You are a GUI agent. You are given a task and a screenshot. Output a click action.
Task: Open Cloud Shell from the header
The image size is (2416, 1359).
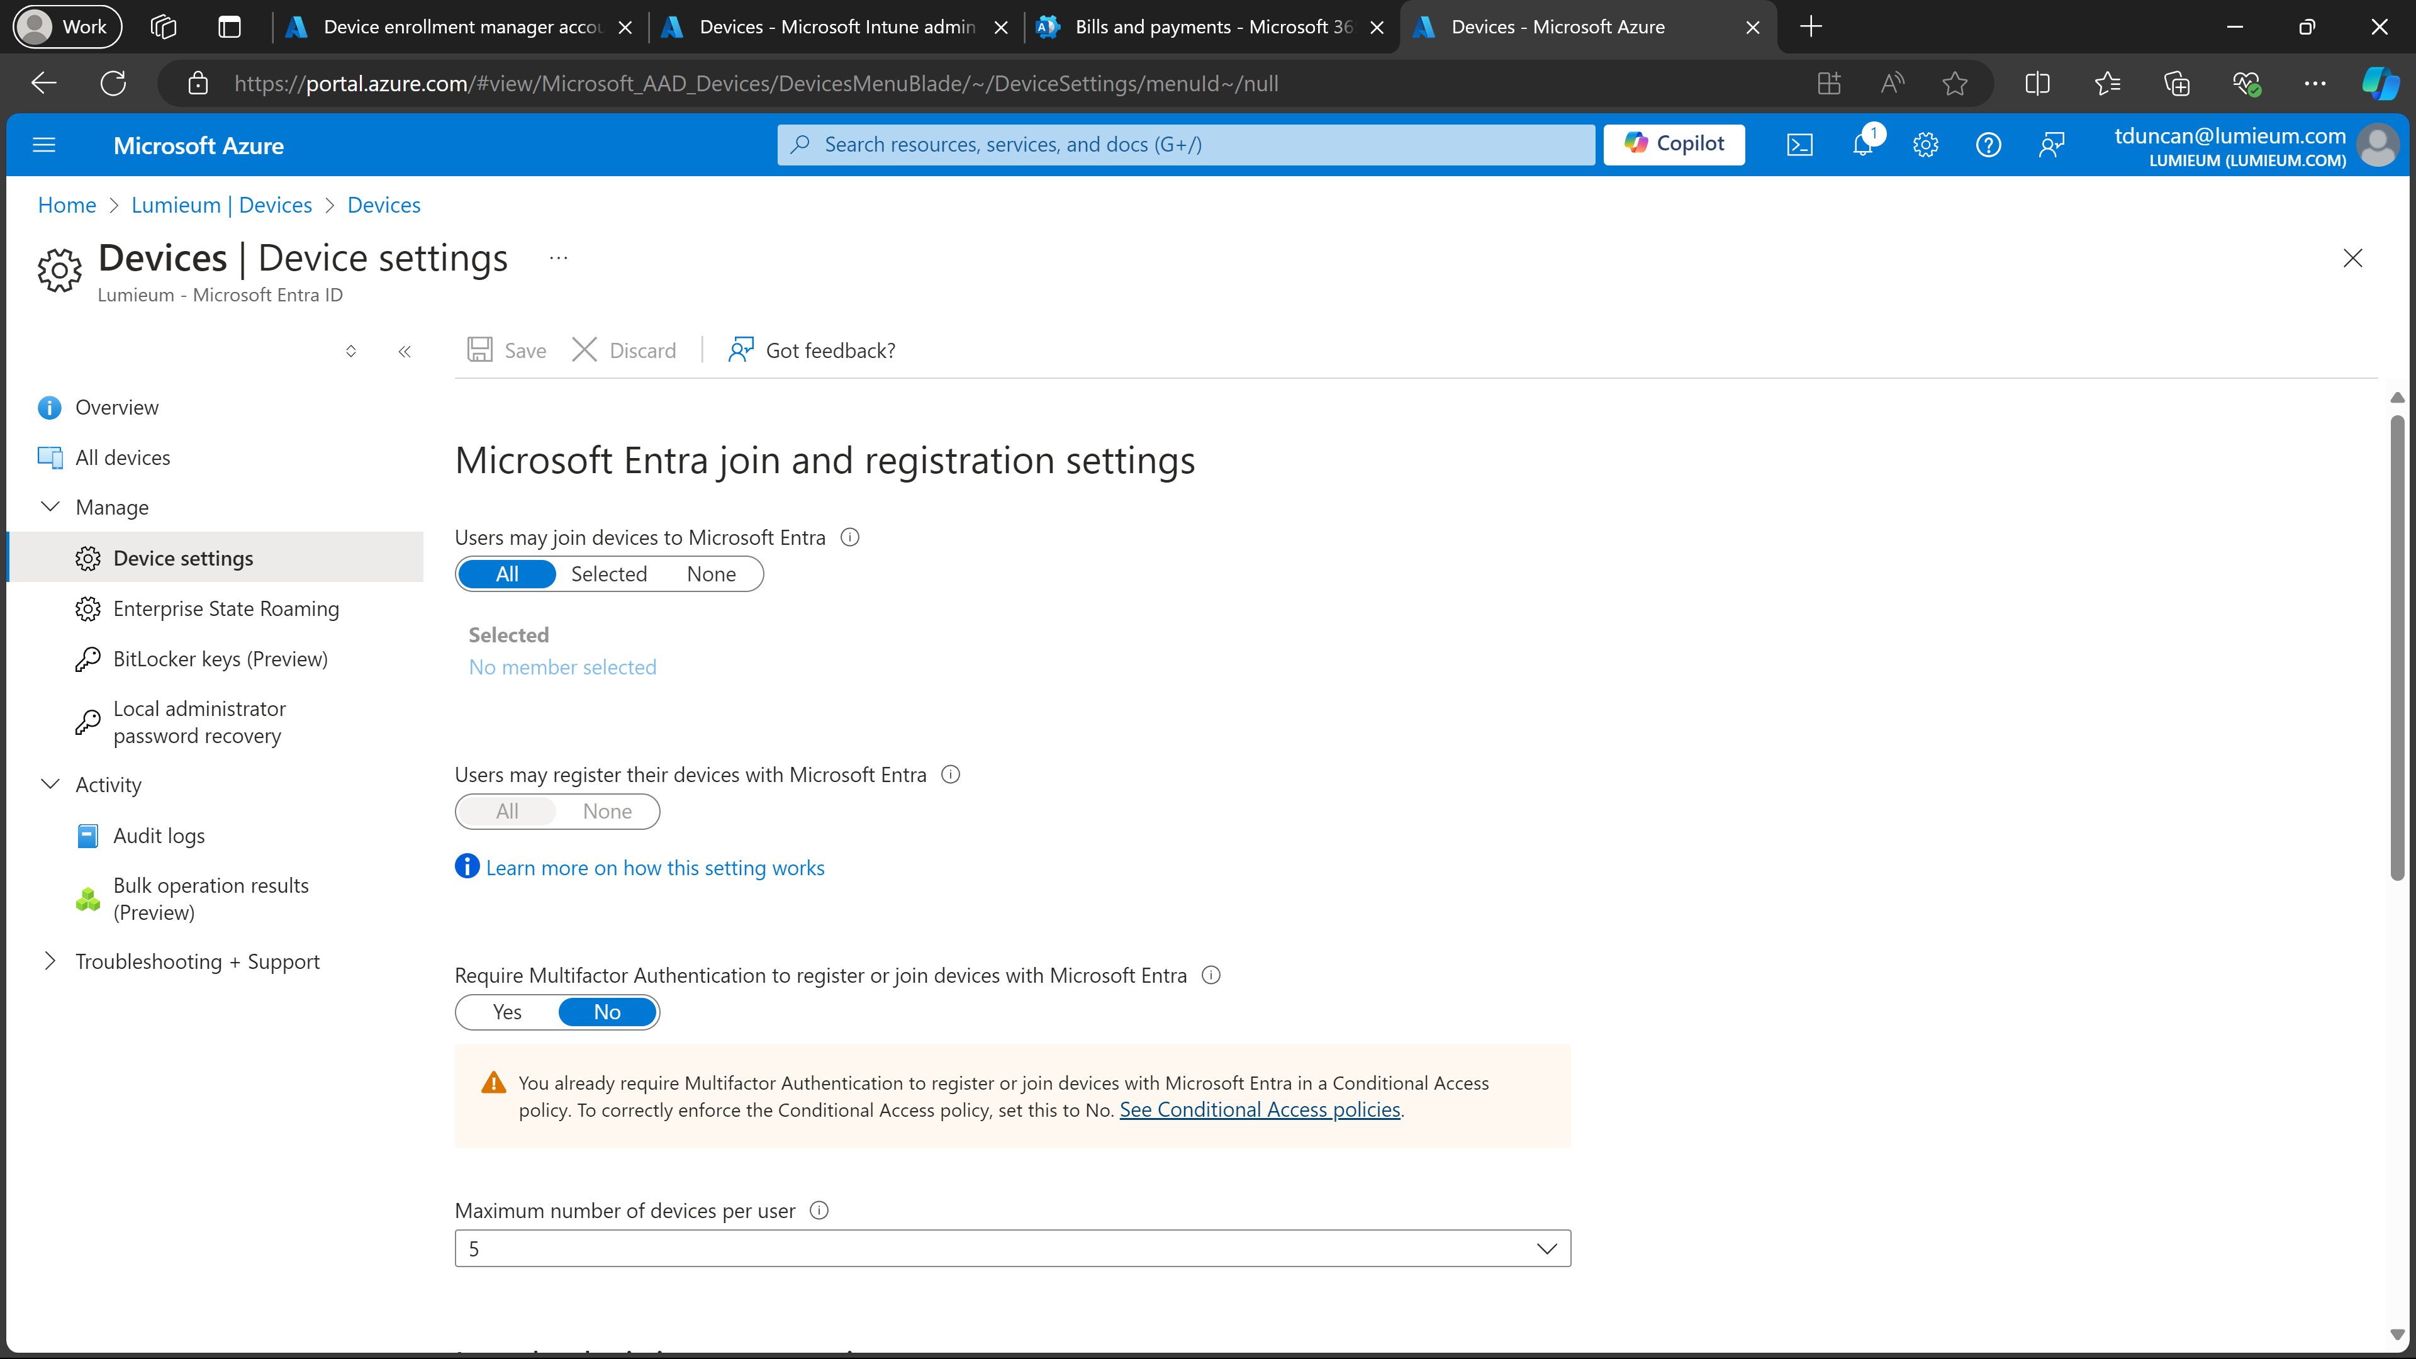1799,145
